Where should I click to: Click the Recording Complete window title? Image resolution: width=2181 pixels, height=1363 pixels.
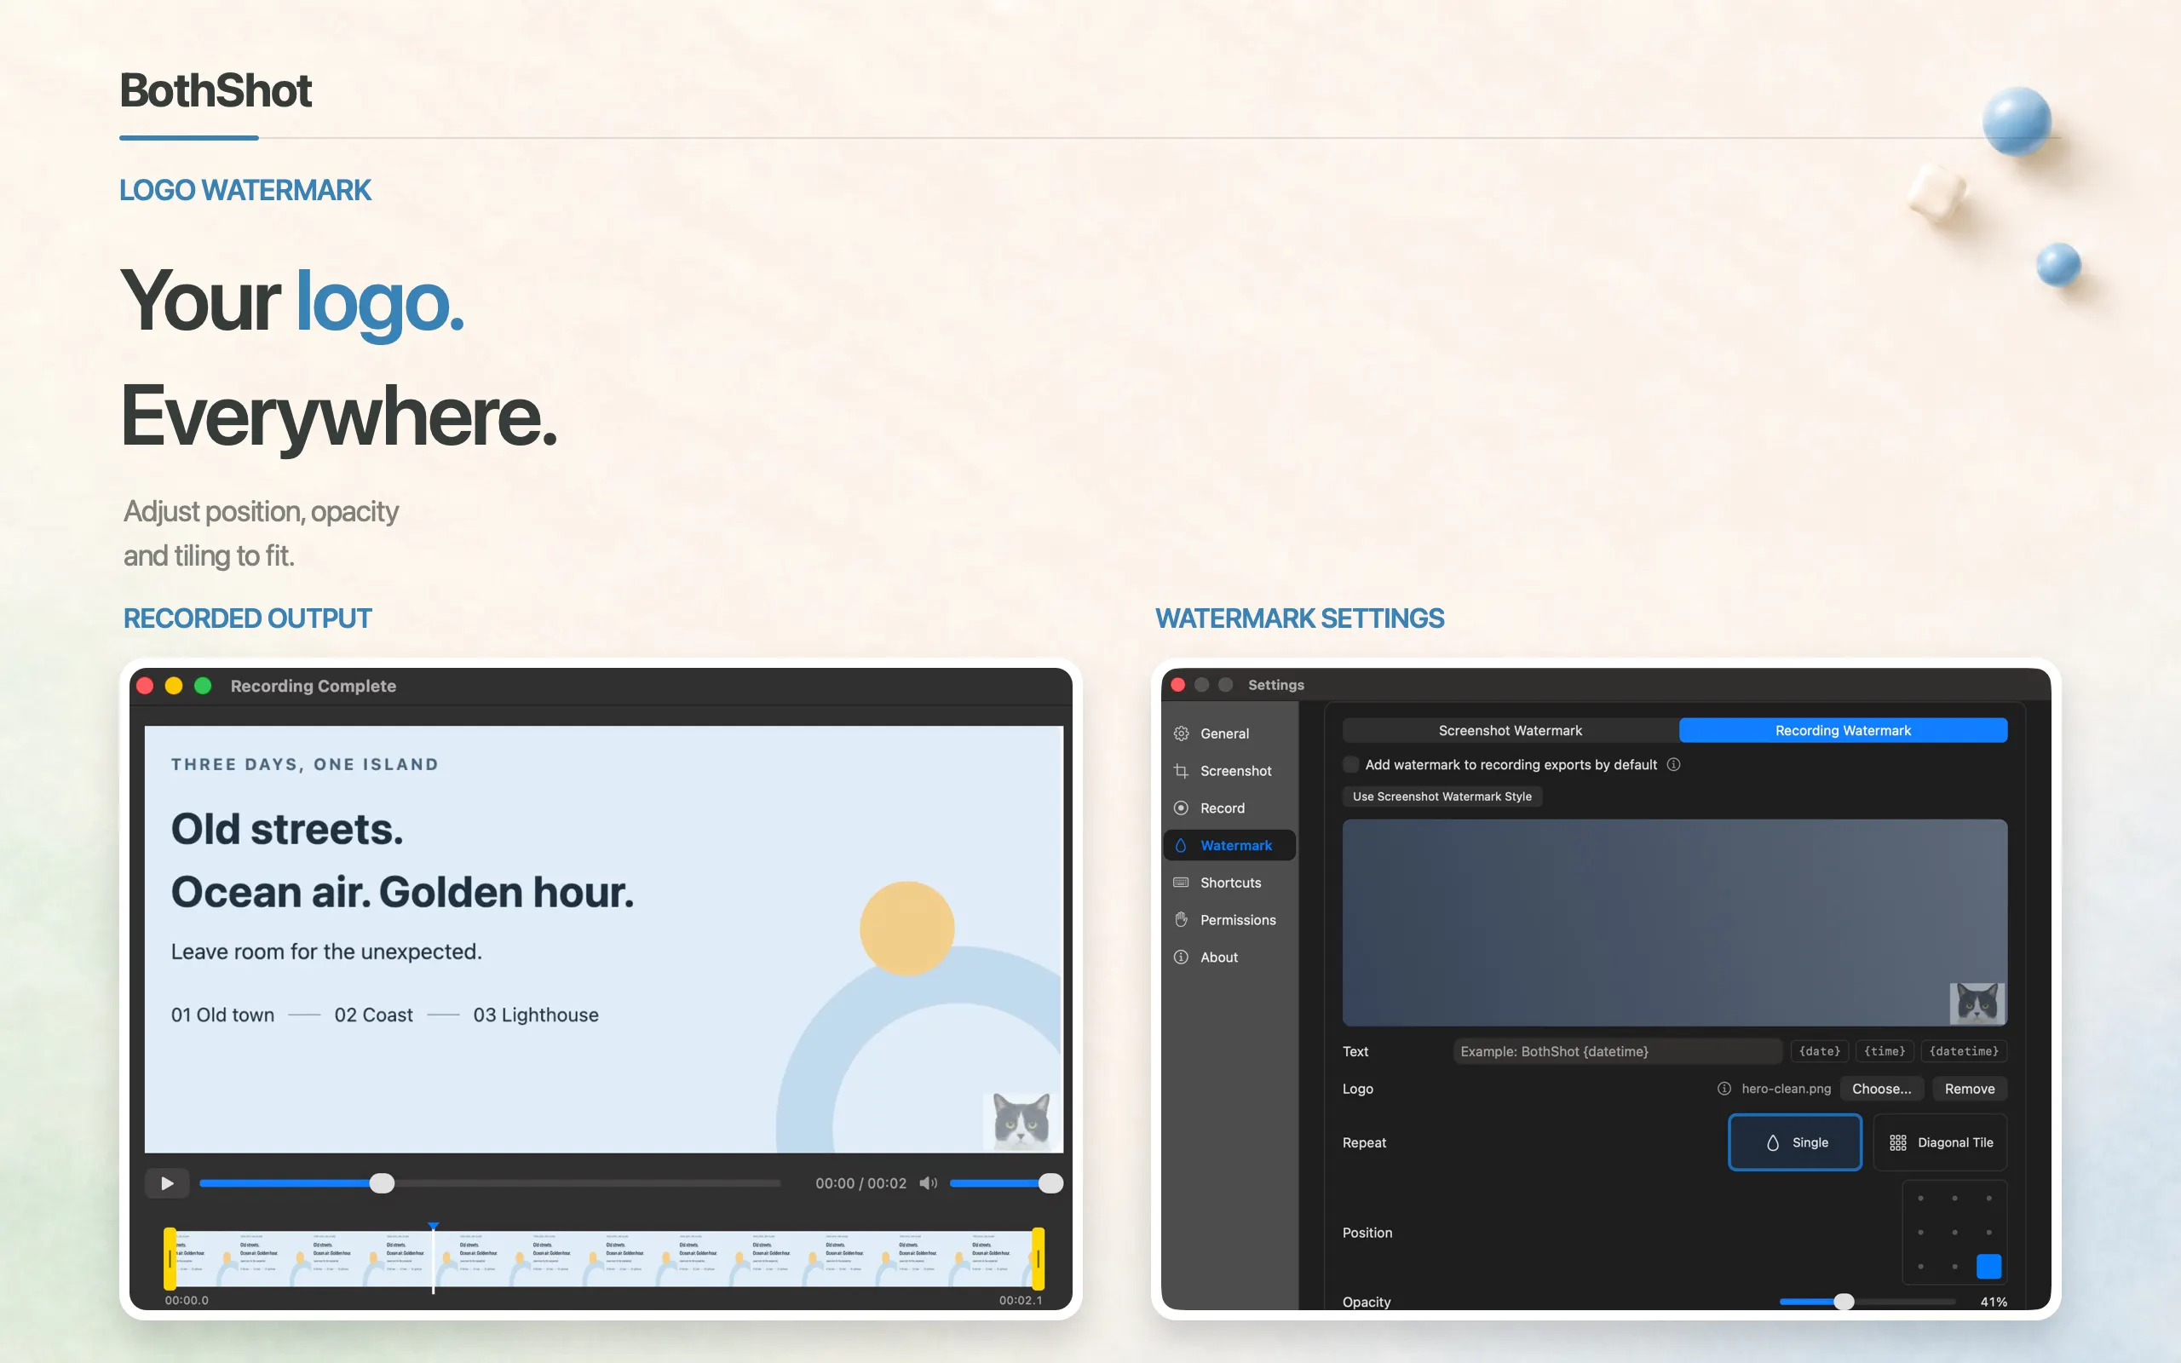click(313, 686)
